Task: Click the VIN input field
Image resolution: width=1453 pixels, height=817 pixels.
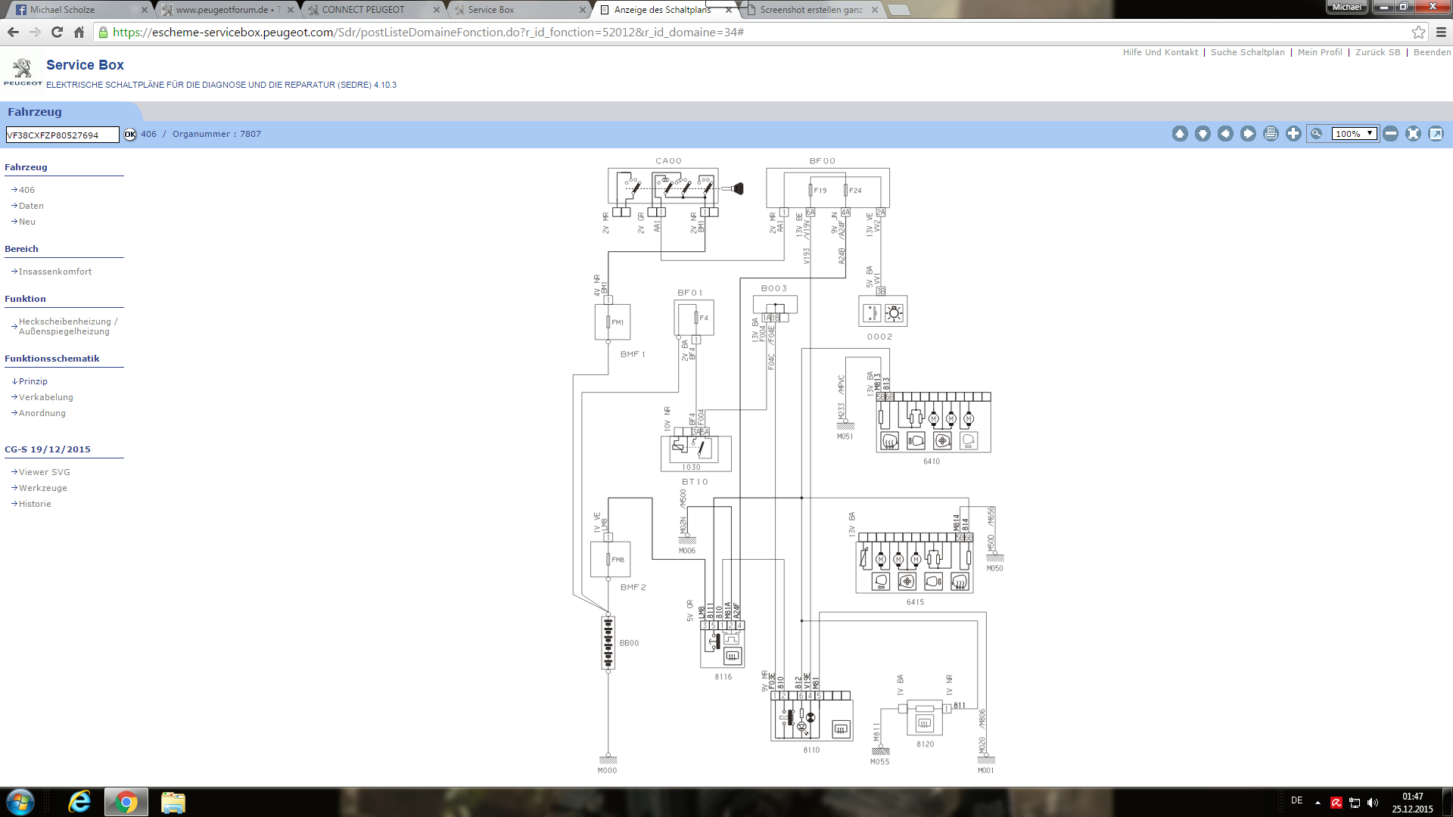Action: click(62, 135)
